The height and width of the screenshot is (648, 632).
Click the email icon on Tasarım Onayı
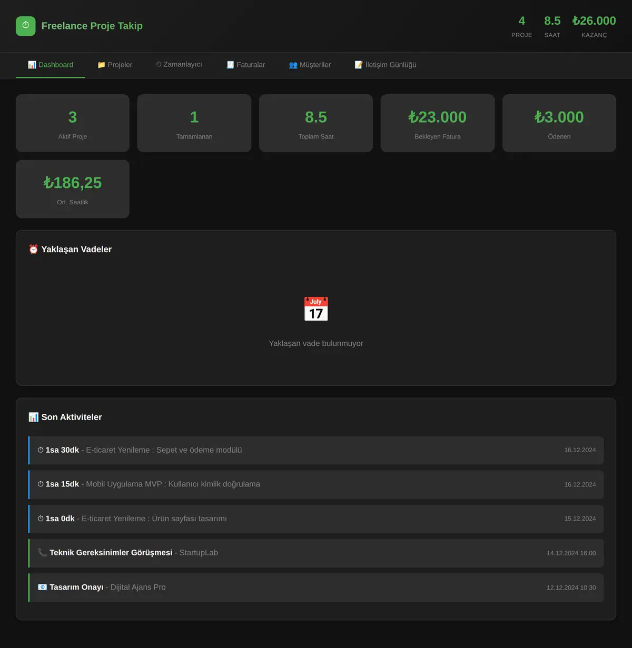[42, 587]
